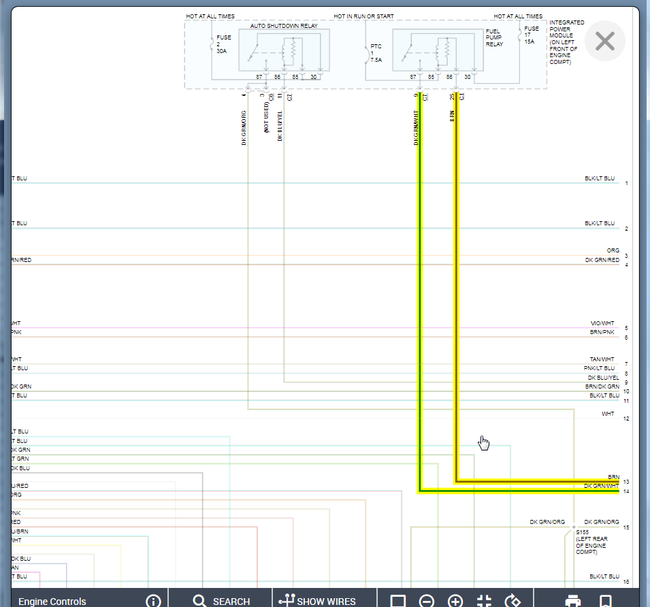Select the highlighted DK GRN/WHT wire
The image size is (650, 607).
point(420,290)
